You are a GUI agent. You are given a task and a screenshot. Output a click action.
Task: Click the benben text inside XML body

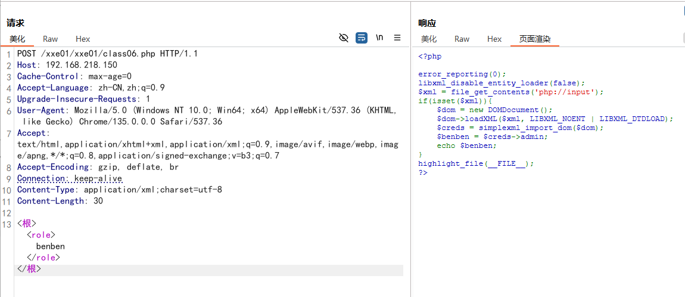pyautogui.click(x=50, y=246)
